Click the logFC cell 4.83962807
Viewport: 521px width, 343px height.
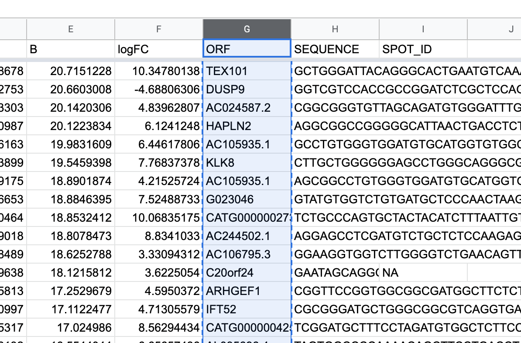[x=159, y=107]
